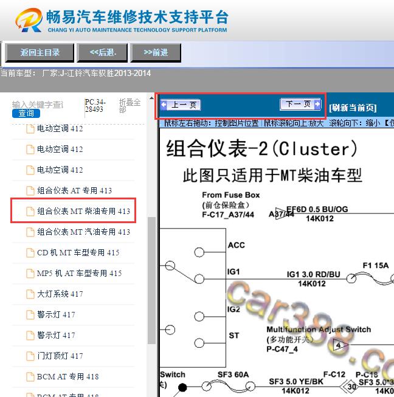Focus the 输入关键字查询 search field
The image size is (394, 397).
point(38,105)
